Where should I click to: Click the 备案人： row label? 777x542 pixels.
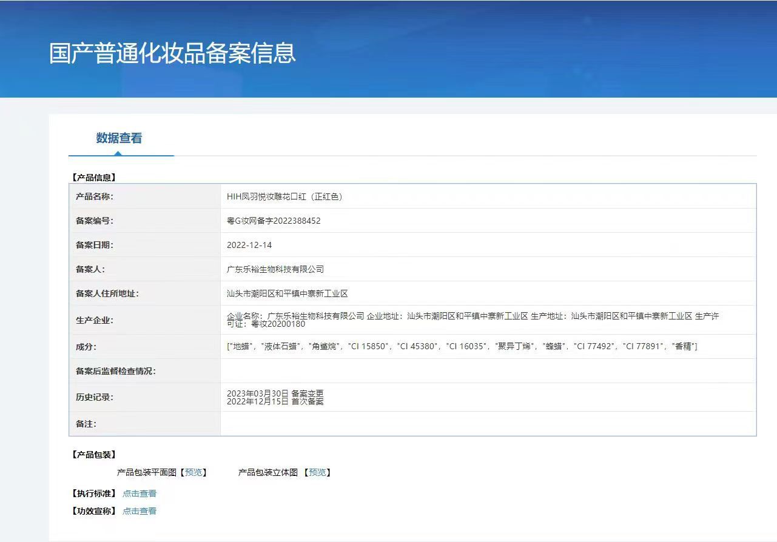[x=90, y=269]
